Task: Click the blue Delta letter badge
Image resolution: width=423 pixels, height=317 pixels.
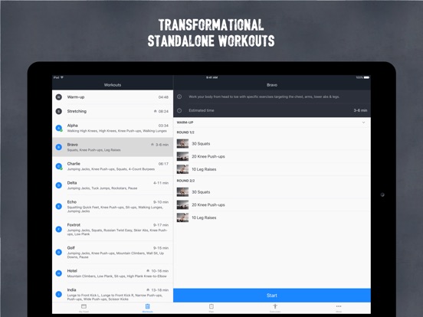Action: (x=59, y=185)
